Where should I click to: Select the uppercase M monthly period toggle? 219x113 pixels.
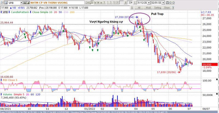tap(98, 2)
